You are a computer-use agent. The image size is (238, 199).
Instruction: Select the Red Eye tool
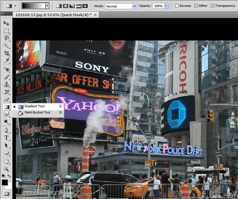[6, 69]
